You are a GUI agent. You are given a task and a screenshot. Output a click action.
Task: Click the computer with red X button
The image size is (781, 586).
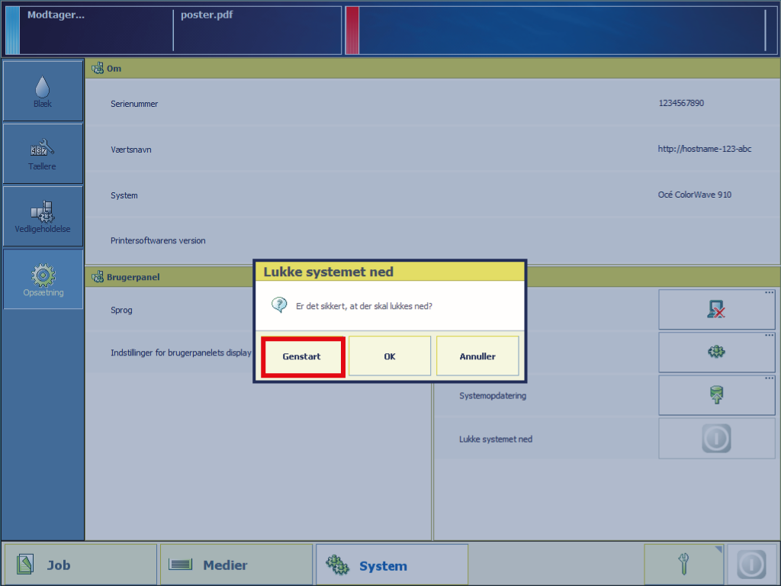tap(716, 310)
